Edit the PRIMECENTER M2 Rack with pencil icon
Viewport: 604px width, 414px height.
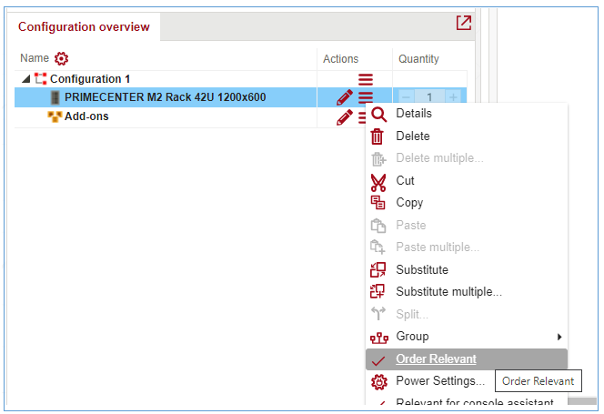(x=345, y=97)
